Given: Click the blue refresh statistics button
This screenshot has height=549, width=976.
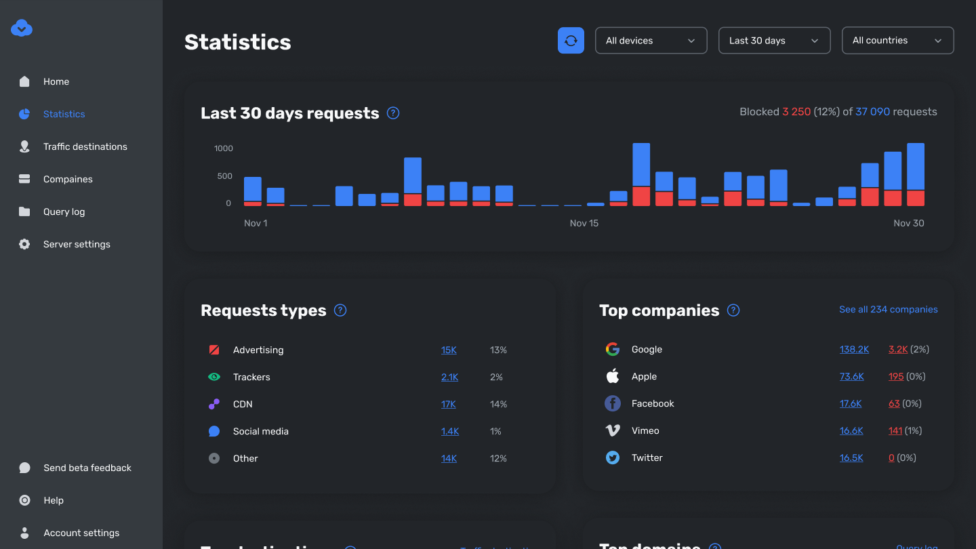Looking at the screenshot, I should (x=571, y=41).
